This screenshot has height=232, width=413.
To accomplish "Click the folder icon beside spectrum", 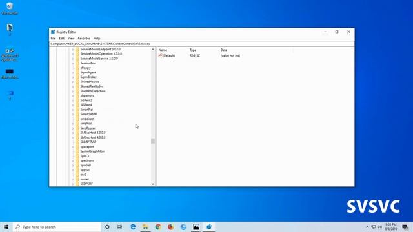I will pyautogui.click(x=77, y=160).
